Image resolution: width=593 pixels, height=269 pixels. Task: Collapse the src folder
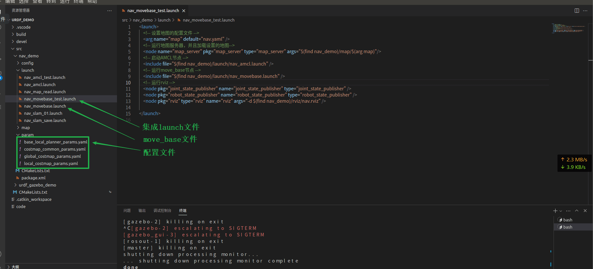(x=19, y=49)
